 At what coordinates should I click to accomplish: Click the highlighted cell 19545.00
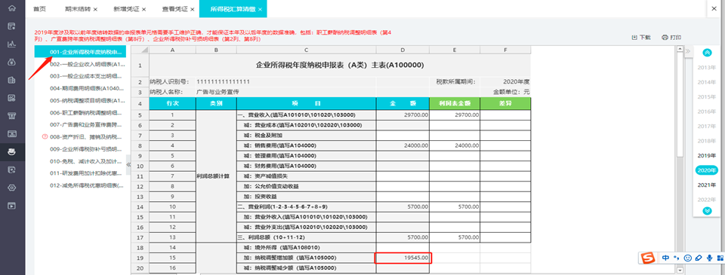tap(403, 258)
